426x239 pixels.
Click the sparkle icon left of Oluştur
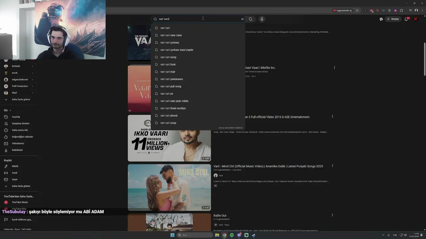click(381, 19)
